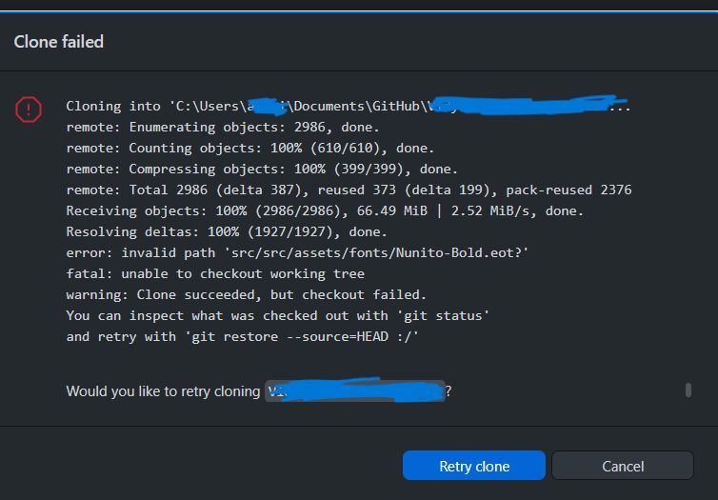The image size is (718, 500).
Task: Click the 'git status' inspect hint line
Action: (277, 316)
